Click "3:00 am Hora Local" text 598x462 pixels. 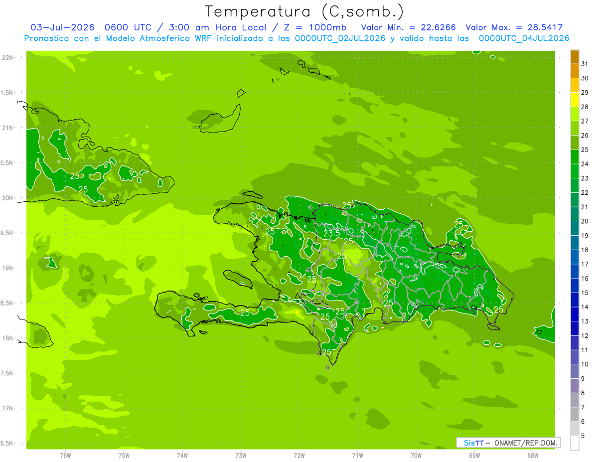pyautogui.click(x=216, y=27)
